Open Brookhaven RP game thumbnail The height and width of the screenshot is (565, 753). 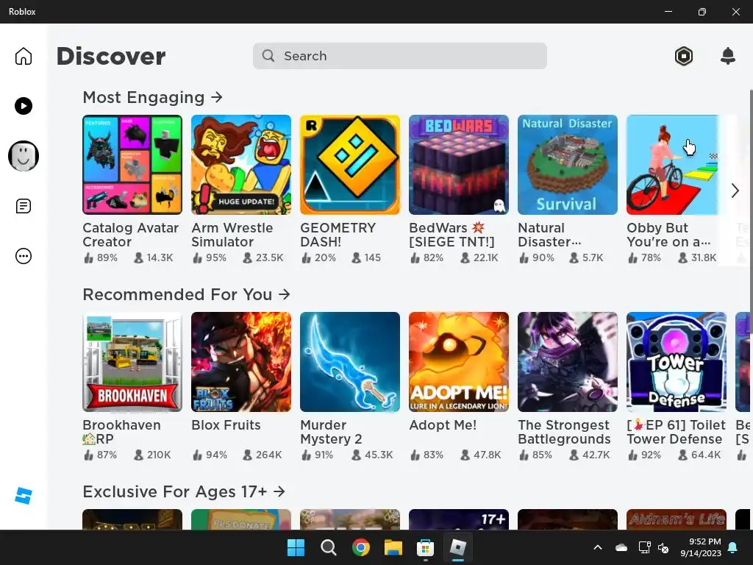(132, 362)
